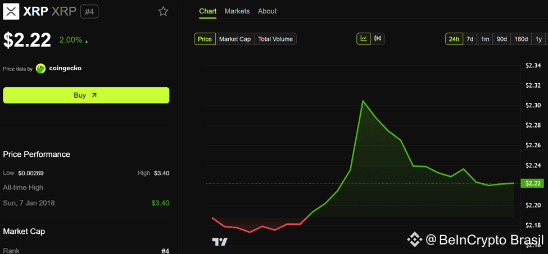The image size is (548, 254).
Task: Click the Market Cap section heading
Action: tap(24, 232)
